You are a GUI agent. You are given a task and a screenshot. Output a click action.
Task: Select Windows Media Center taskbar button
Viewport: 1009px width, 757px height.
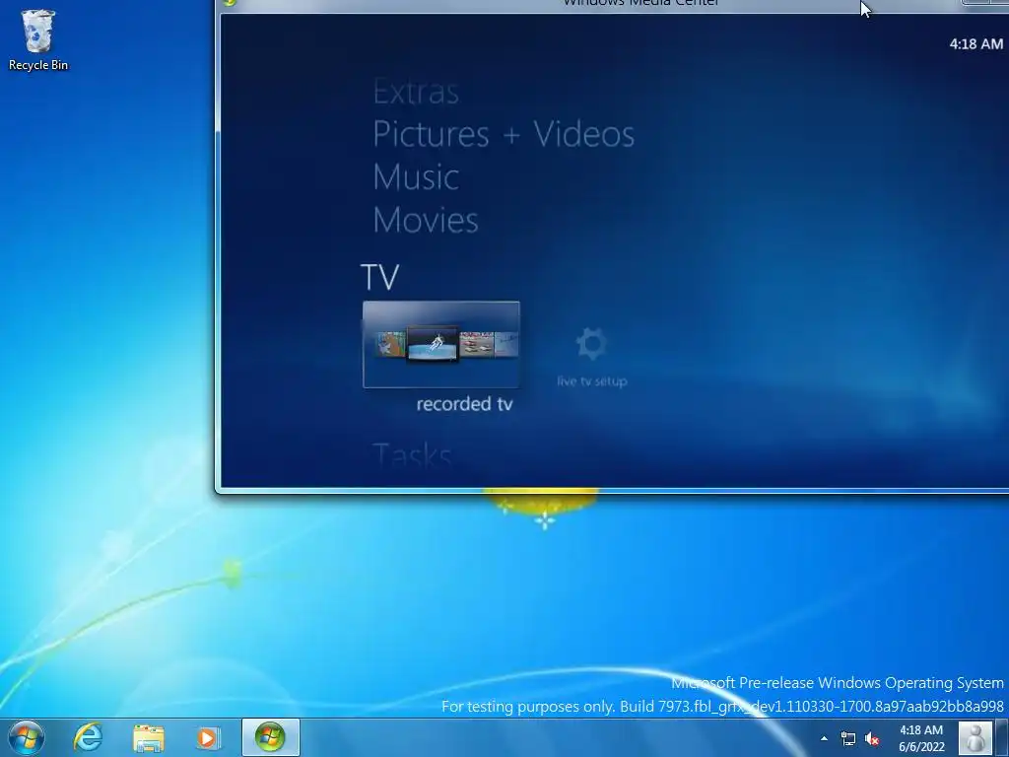(x=270, y=737)
